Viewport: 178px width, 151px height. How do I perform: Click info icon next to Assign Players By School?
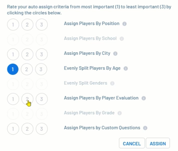click(122, 39)
